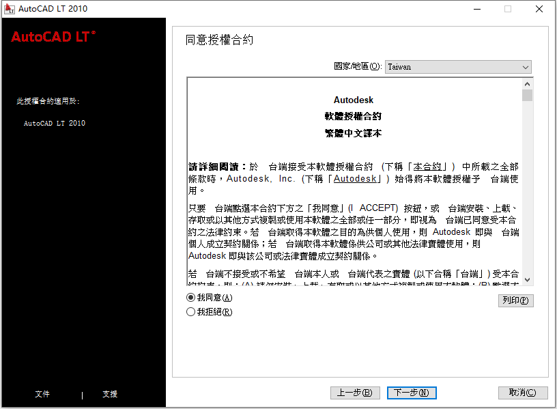This screenshot has width=557, height=409.
Task: Click the license scrollbar down arrow
Action: pos(527,280)
